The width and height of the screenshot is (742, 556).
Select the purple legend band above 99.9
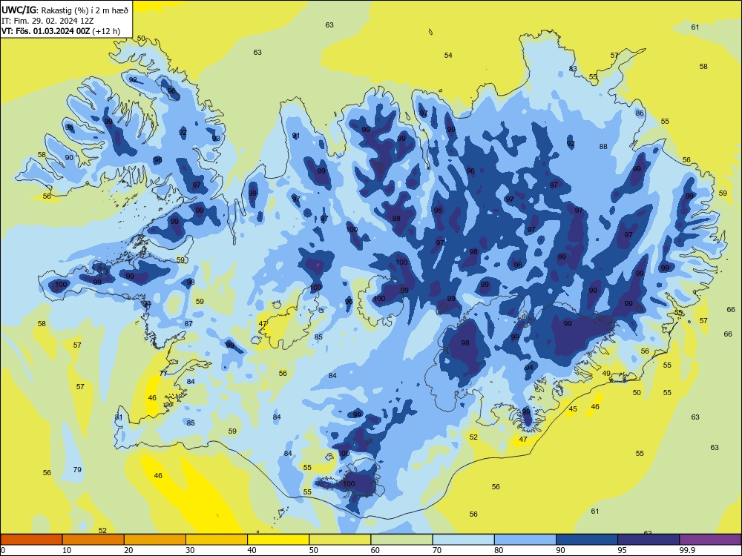pyautogui.click(x=710, y=540)
